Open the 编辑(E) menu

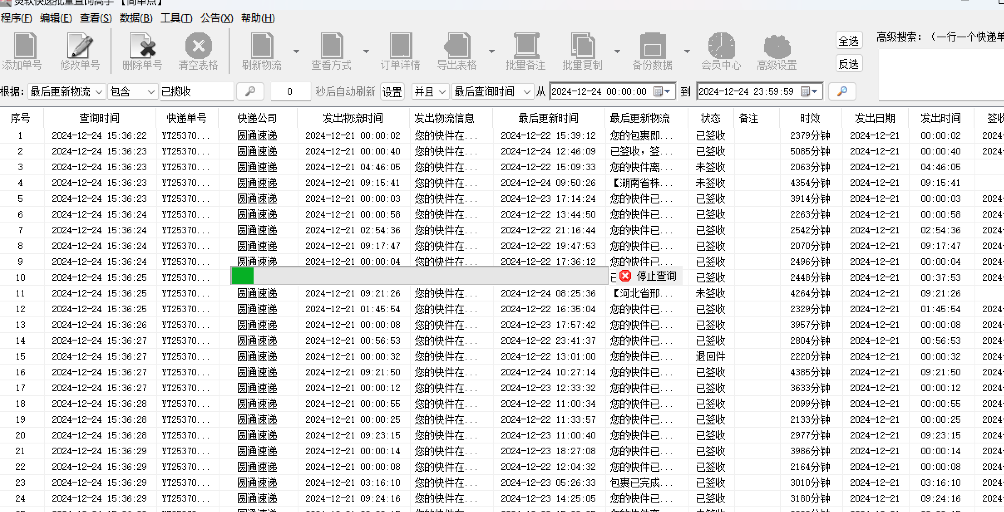click(x=56, y=18)
